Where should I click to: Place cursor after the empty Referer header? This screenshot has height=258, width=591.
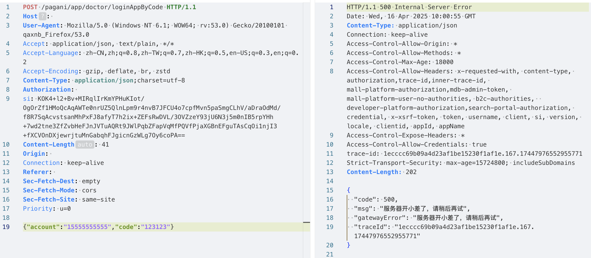click(55, 172)
